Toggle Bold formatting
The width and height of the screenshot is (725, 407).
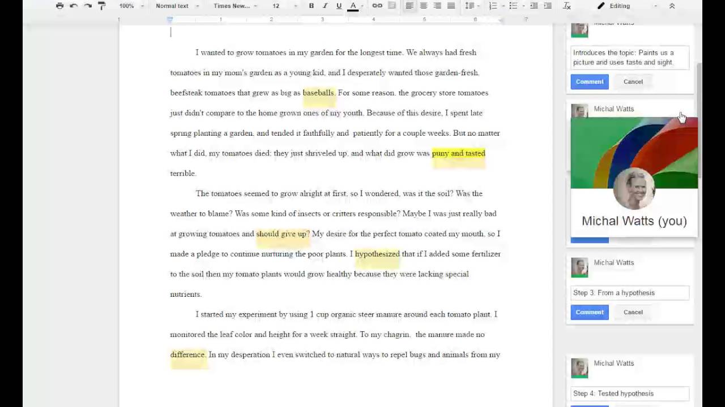point(311,6)
